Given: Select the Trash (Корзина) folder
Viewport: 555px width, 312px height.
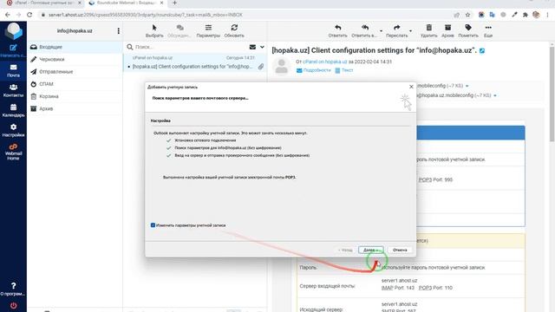Looking at the screenshot, I should [x=75, y=96].
